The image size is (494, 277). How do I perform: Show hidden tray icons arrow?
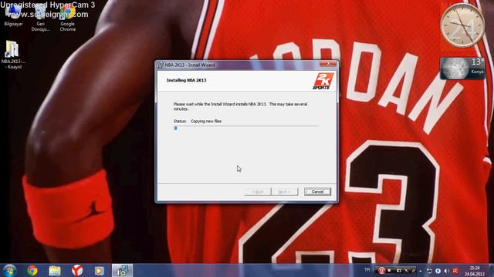[x=420, y=271]
